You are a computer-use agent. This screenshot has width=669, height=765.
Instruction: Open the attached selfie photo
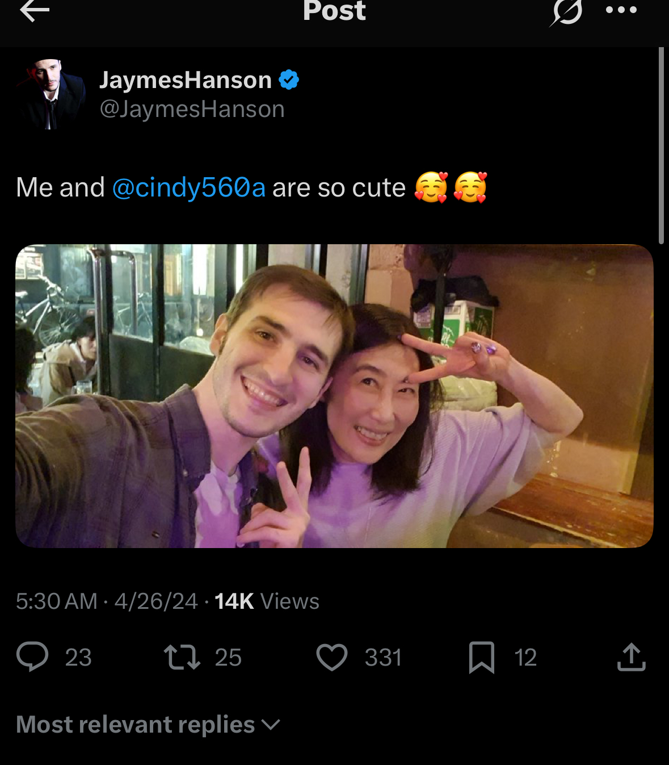pos(334,396)
